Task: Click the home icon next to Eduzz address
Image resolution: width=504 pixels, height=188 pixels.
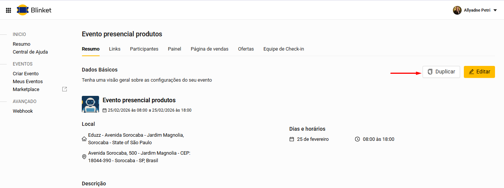Action: [x=84, y=139]
